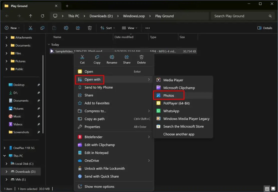
Task: Switch to the large thumbnails view icon in the status bar
Action: 273,189
